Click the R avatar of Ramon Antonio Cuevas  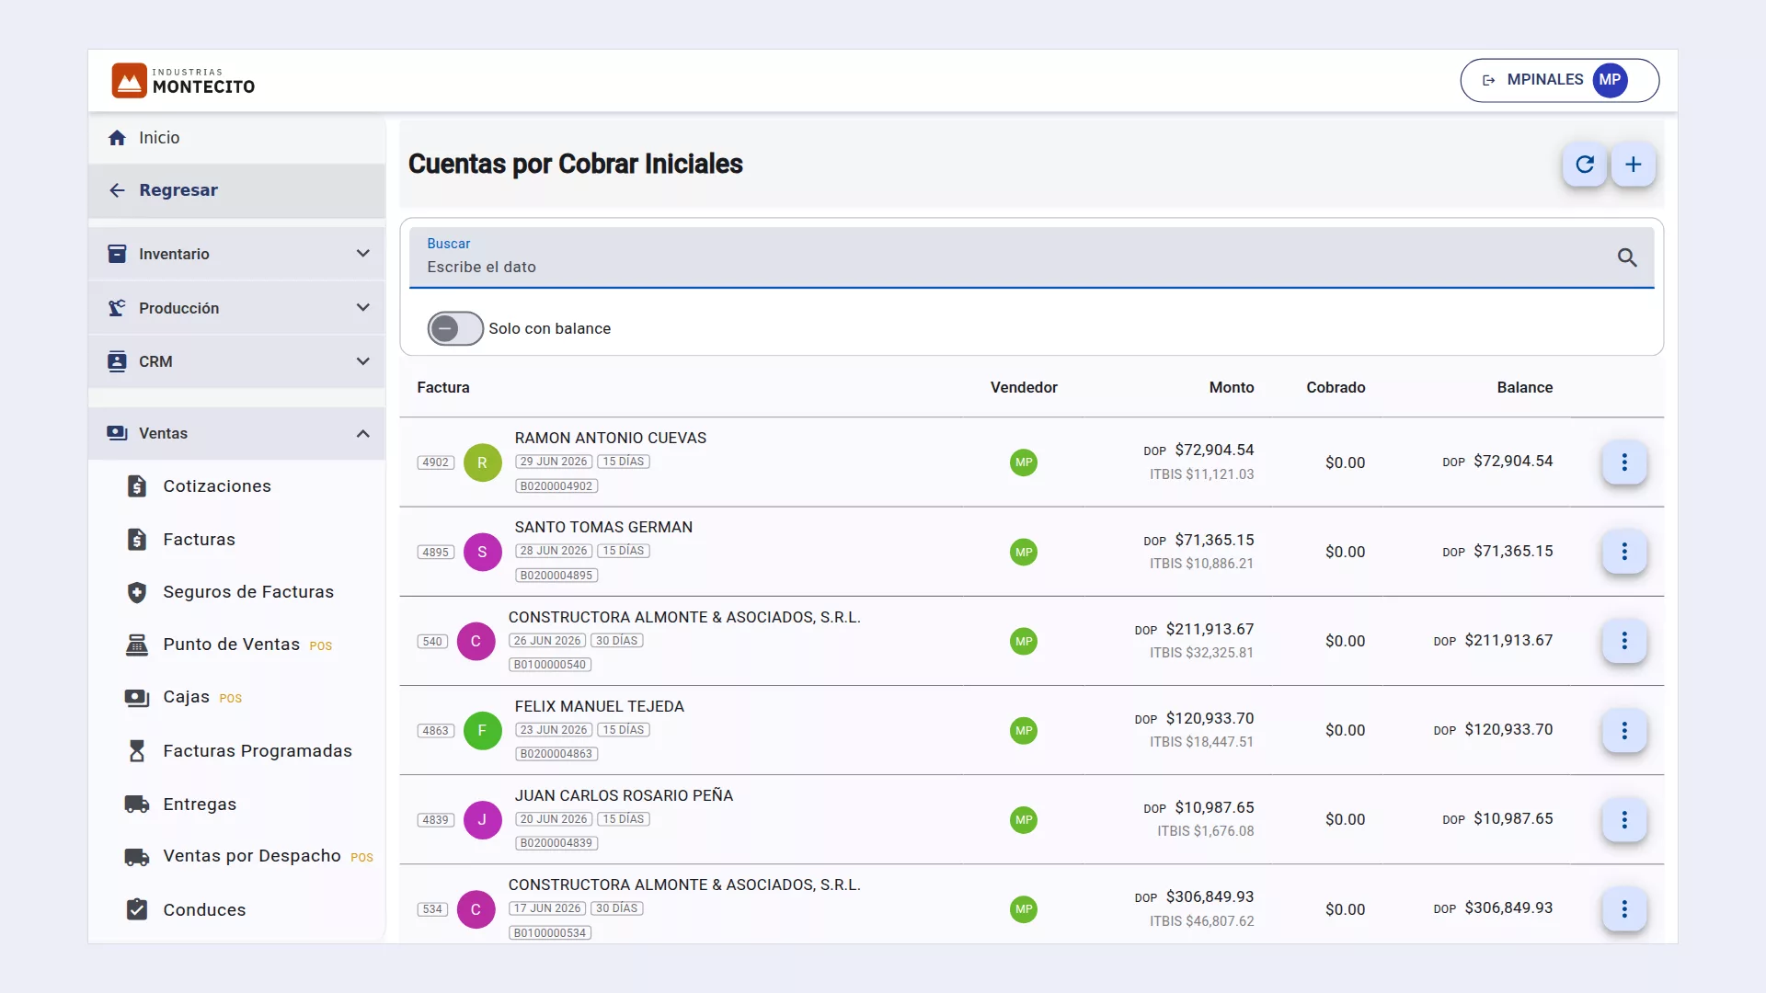pos(482,462)
